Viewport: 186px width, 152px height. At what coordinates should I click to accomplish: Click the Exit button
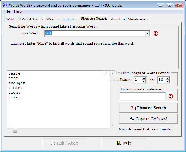coord(123,143)
